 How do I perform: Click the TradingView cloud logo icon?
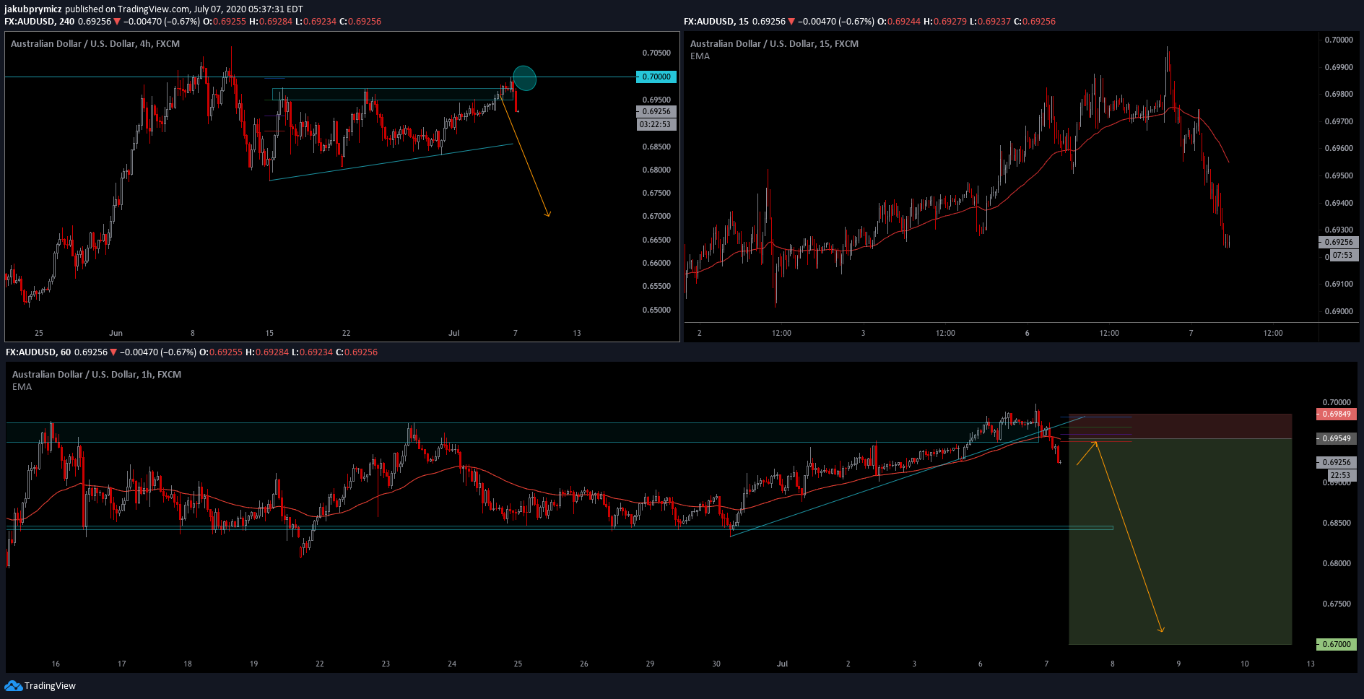click(13, 685)
